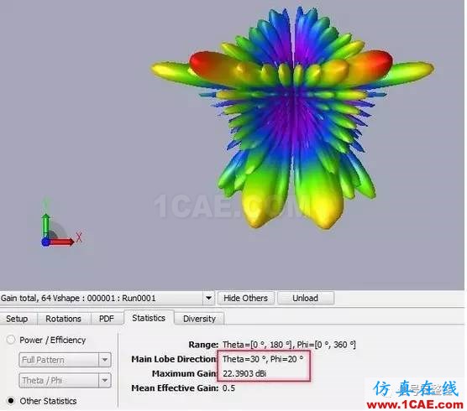Open the Diversity tab
The height and width of the screenshot is (411, 467).
click(x=199, y=319)
